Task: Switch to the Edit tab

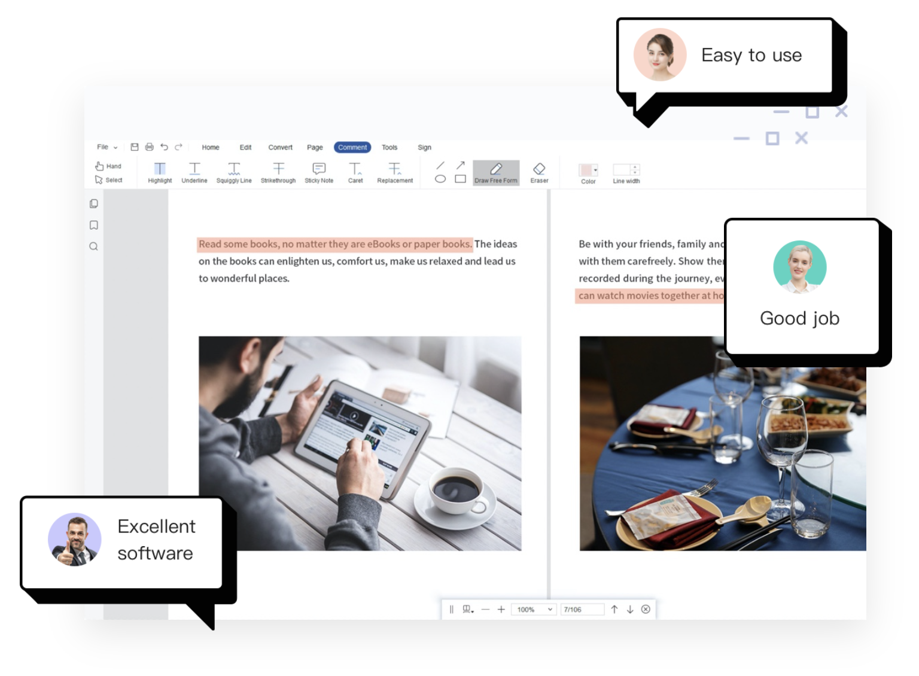Action: (x=245, y=147)
